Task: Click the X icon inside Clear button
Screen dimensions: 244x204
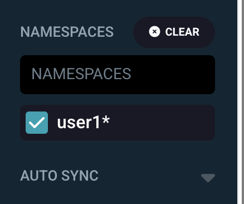Action: point(154,32)
